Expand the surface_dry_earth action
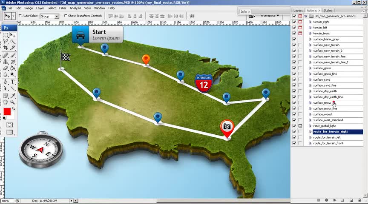The image size is (368, 204). coord(310,91)
